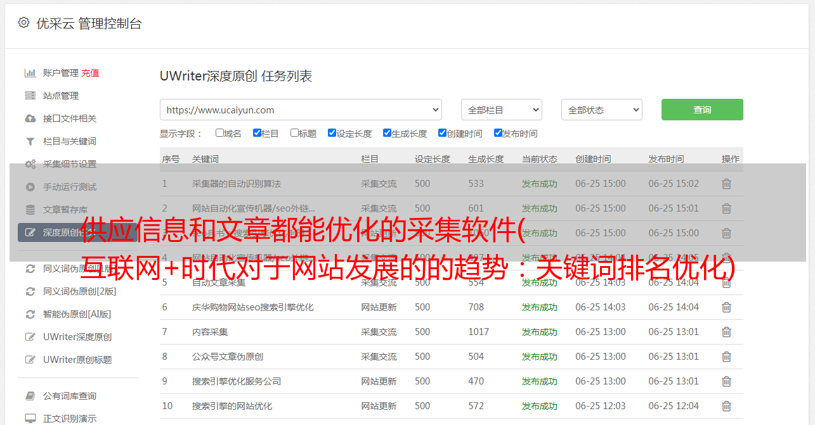Enable the 域名 display field checkbox
The width and height of the screenshot is (815, 425).
[x=219, y=133]
